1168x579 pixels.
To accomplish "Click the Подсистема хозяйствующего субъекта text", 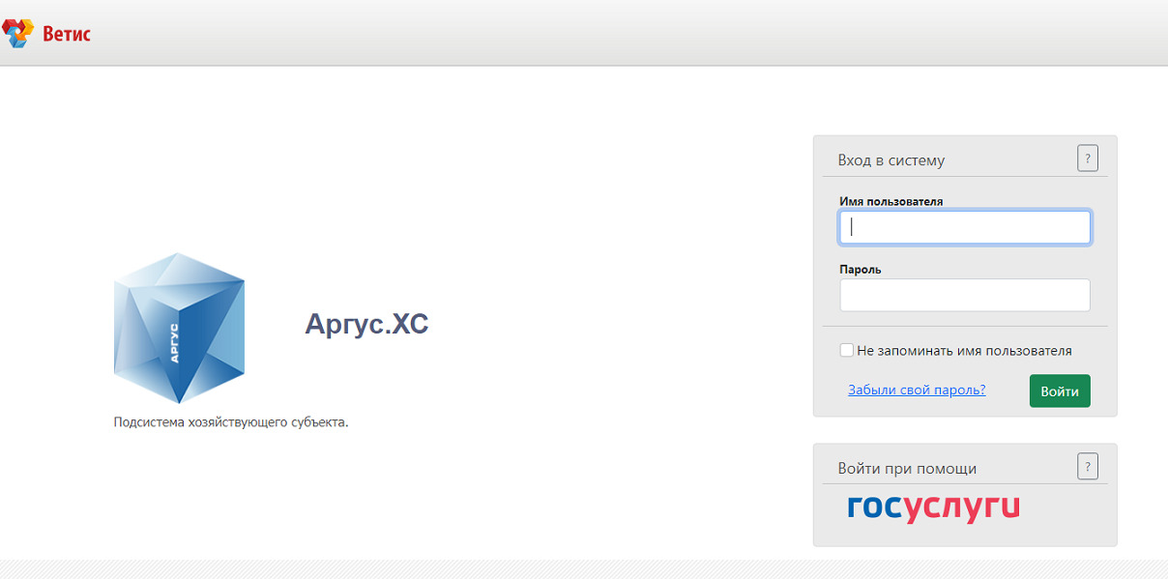I will (231, 422).
